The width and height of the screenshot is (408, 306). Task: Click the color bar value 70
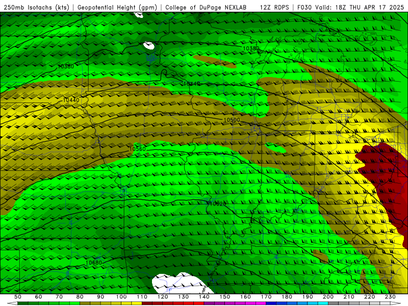pyautogui.click(x=59, y=297)
